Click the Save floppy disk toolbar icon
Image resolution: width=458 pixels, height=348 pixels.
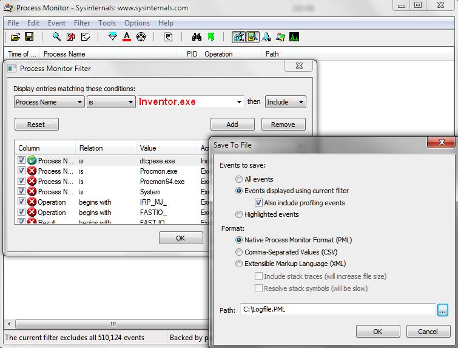click(x=29, y=37)
